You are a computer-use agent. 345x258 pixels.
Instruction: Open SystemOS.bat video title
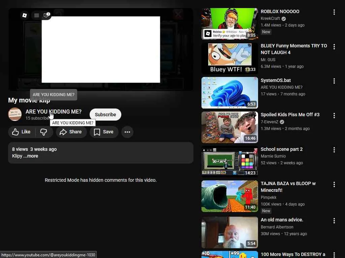(x=276, y=80)
